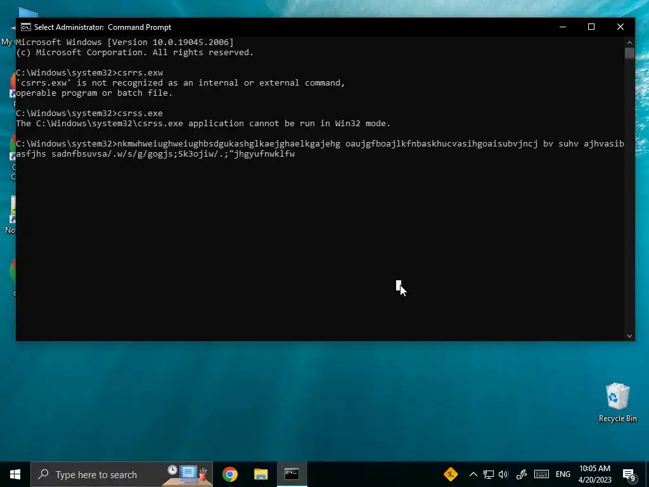Screen dimensions: 649x487
Task: Focus the 'Type here to search' box
Action: (122, 474)
